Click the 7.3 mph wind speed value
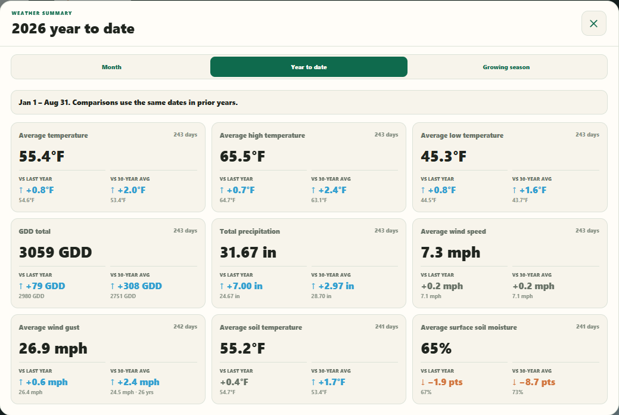This screenshot has width=619, height=415. pyautogui.click(x=450, y=253)
